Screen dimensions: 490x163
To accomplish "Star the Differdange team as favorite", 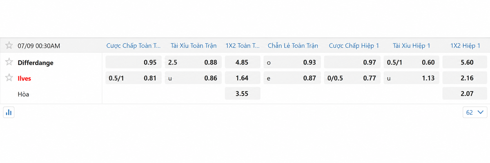I will [9, 62].
